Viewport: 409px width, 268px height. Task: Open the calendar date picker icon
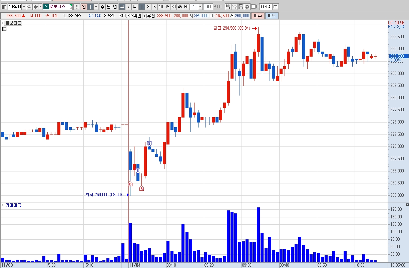click(276, 7)
